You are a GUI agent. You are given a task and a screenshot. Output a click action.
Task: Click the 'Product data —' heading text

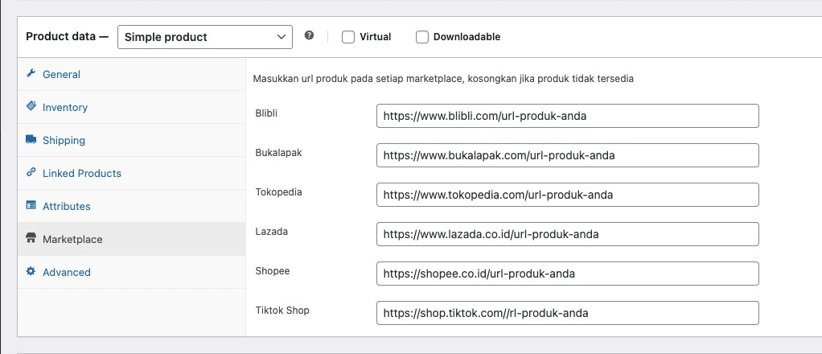pyautogui.click(x=67, y=37)
